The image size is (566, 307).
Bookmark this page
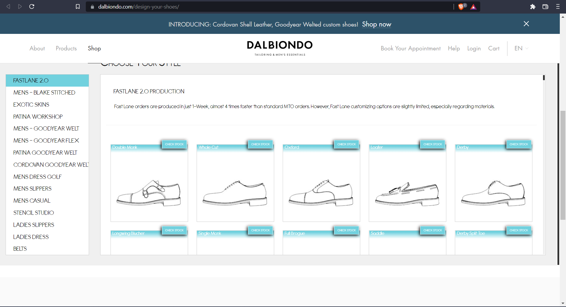pos(78,6)
